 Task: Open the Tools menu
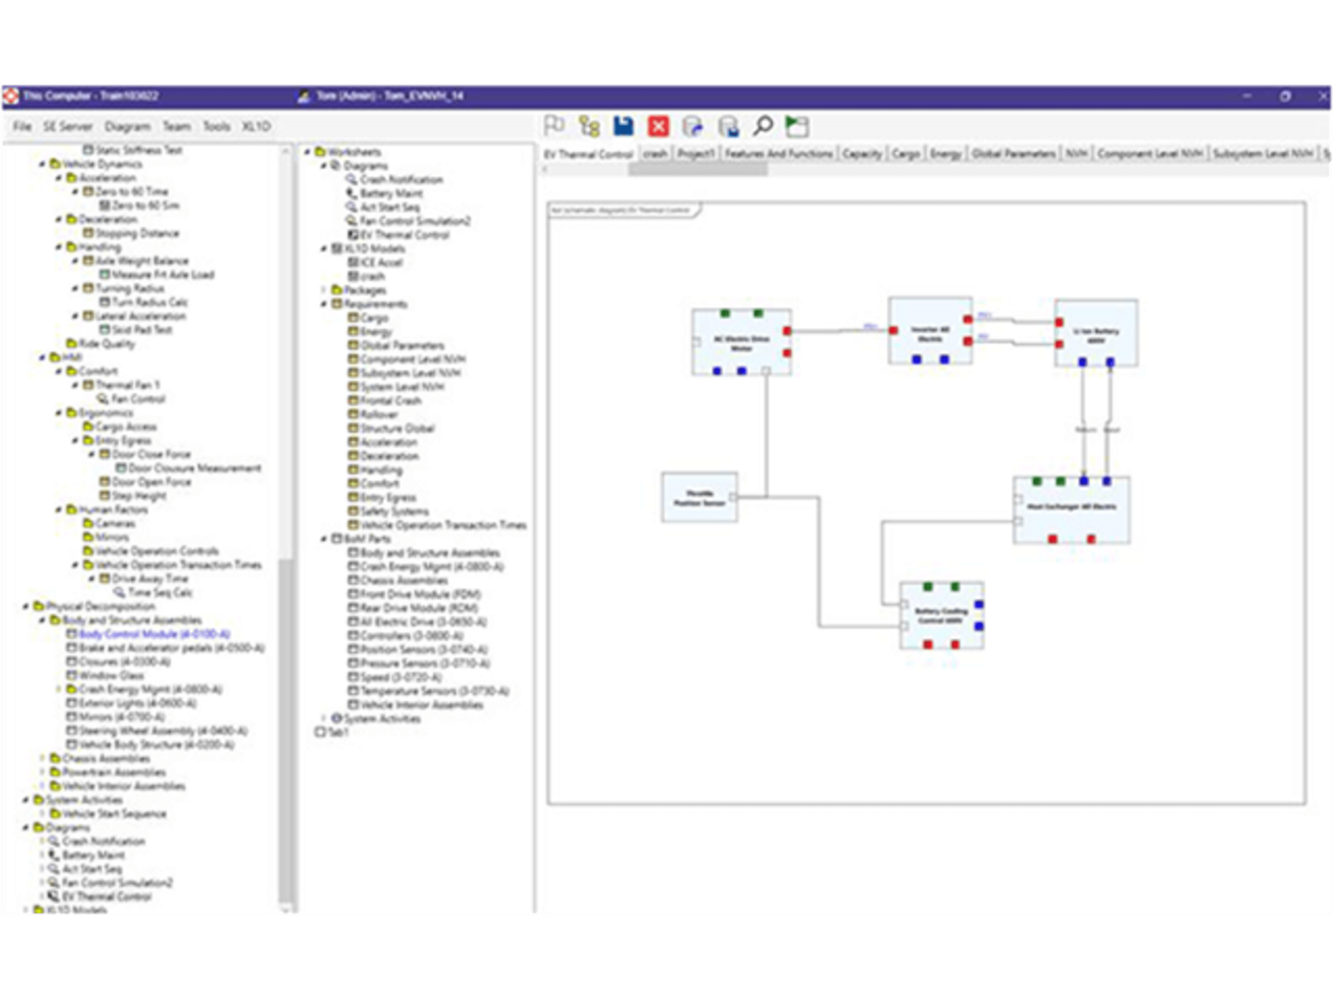pyautogui.click(x=216, y=126)
